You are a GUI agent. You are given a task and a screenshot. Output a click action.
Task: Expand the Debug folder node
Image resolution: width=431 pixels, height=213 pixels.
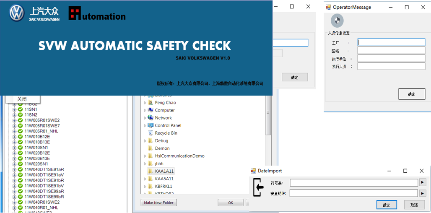pyautogui.click(x=145, y=141)
